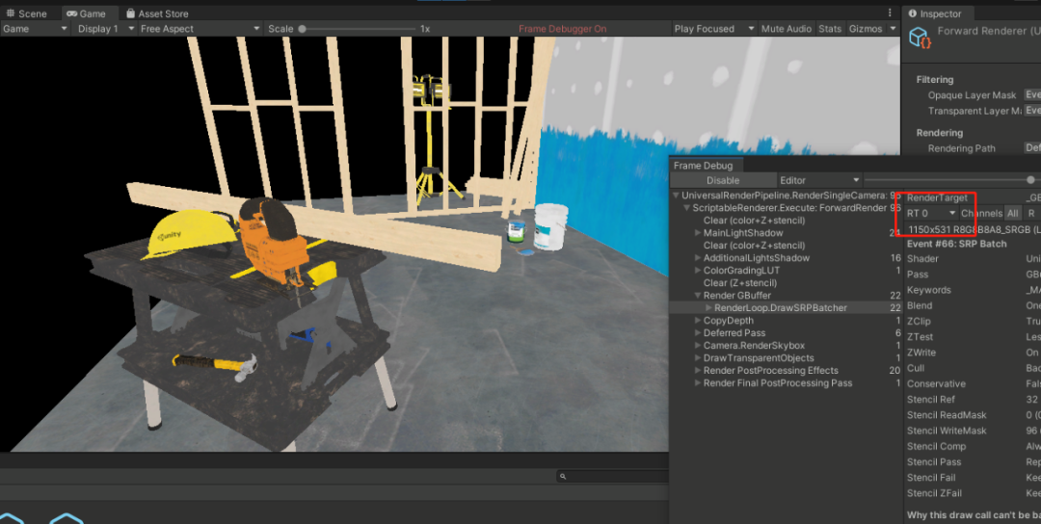1041x524 pixels.
Task: Open the Free Aspect ratio dropdown
Action: (x=200, y=29)
